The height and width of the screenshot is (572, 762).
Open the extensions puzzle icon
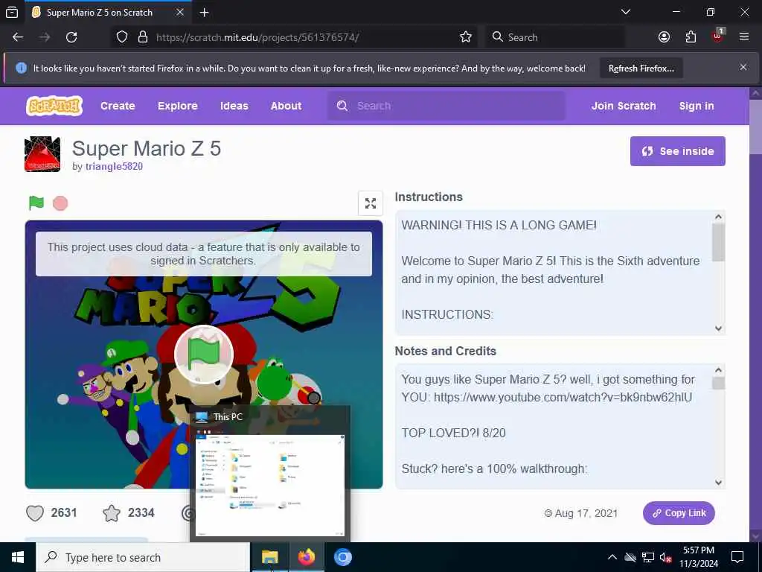click(x=691, y=37)
